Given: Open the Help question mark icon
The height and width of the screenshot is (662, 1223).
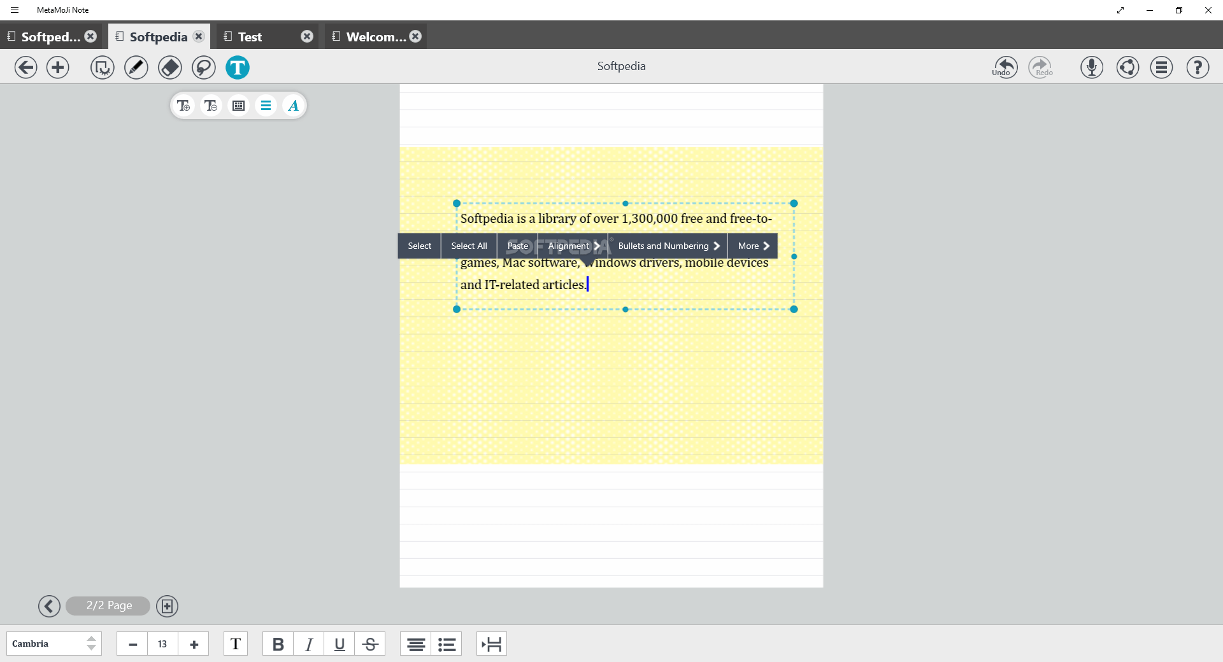Looking at the screenshot, I should pos(1198,67).
